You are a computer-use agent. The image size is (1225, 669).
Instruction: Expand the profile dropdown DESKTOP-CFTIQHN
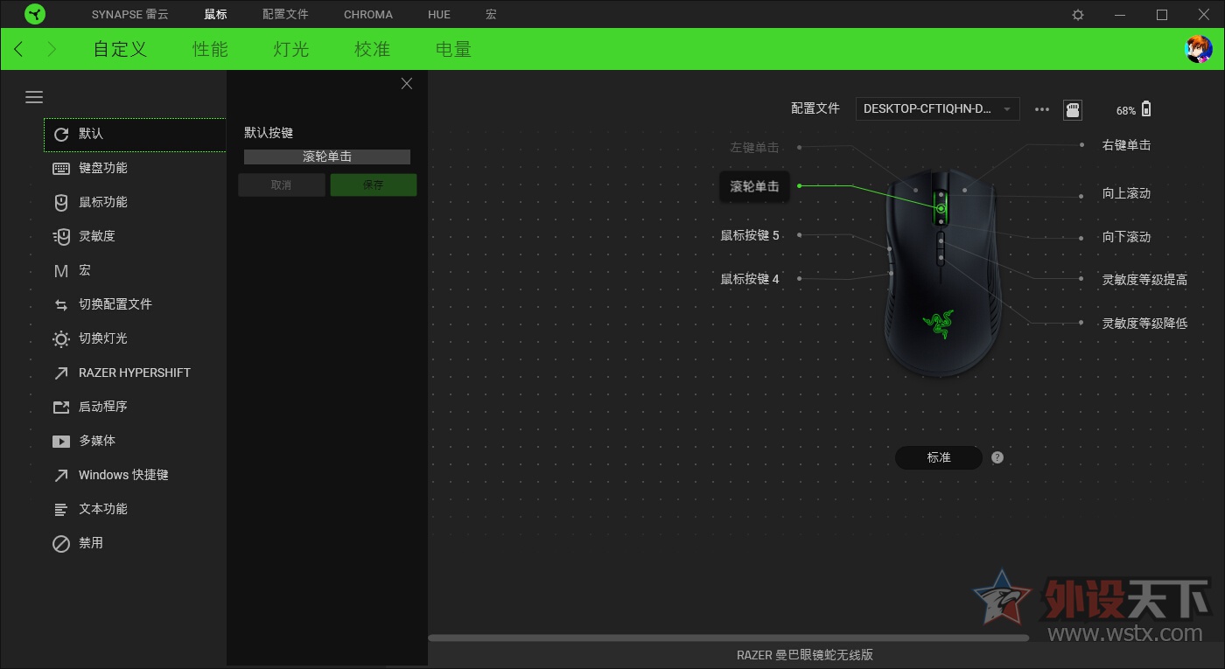[936, 109]
